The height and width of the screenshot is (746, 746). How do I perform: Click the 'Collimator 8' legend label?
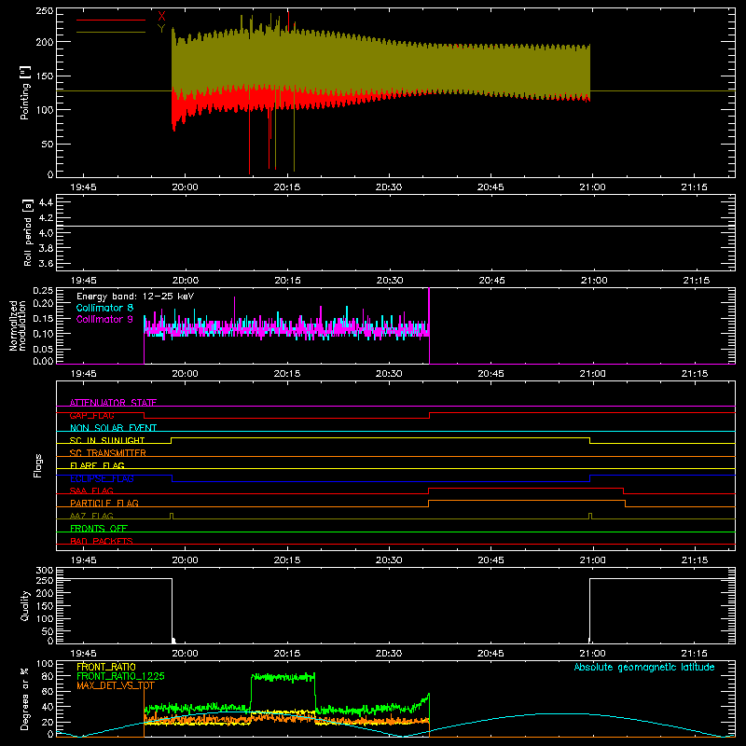click(x=104, y=308)
